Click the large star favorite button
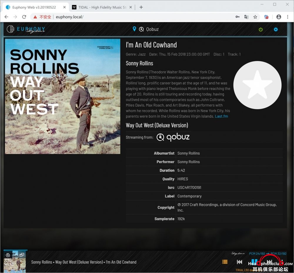294x273 pixels. pos(257,85)
